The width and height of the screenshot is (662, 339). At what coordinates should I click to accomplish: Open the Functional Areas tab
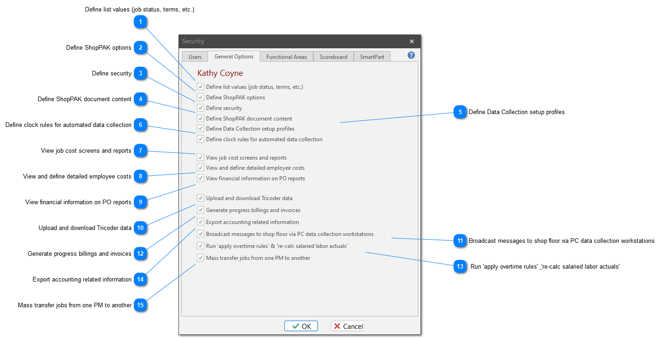[x=286, y=57]
